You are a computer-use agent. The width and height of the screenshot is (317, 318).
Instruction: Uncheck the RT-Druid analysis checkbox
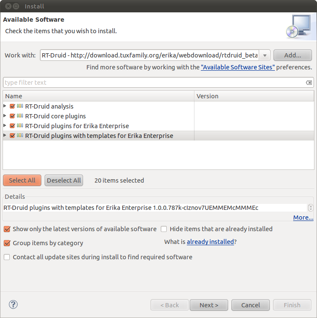(x=12, y=106)
